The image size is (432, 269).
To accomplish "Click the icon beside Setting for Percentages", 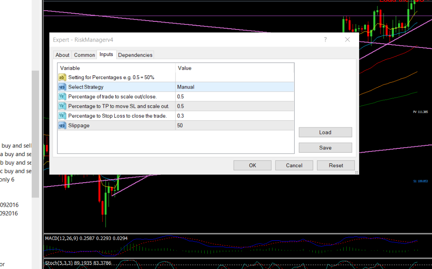I will point(62,77).
